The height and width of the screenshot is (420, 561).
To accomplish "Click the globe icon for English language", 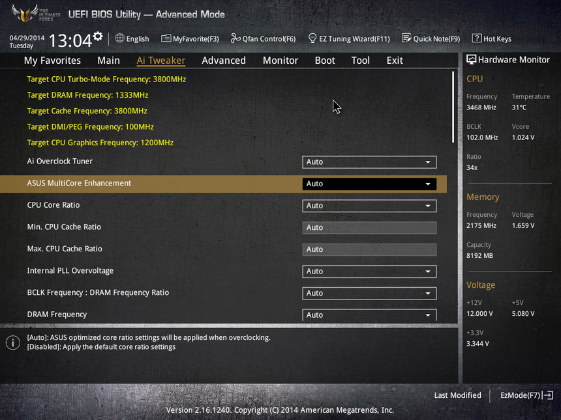I will coord(120,38).
